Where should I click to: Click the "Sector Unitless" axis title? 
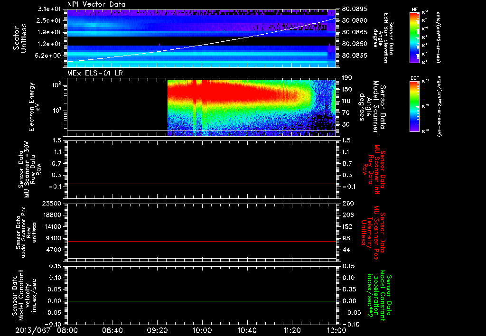coord(20,38)
